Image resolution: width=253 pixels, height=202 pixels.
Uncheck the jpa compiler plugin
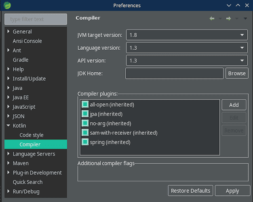(x=85, y=114)
